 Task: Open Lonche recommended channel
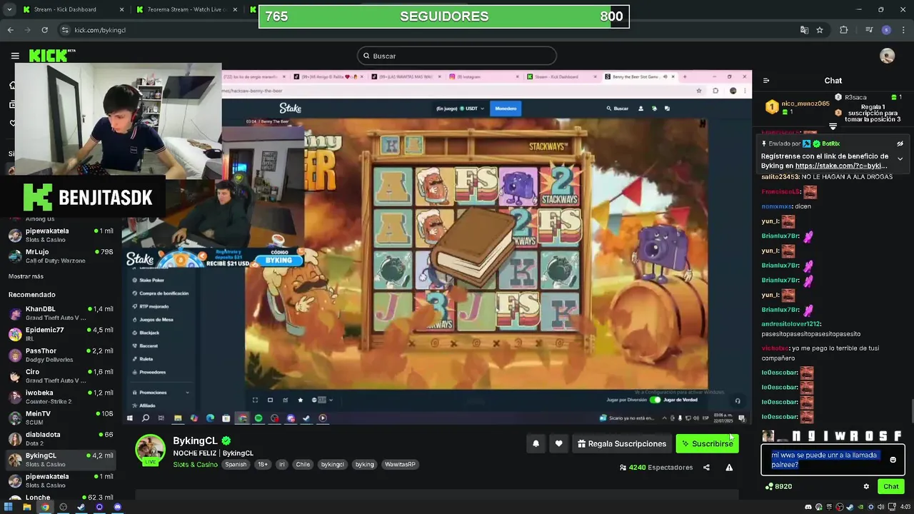tap(61, 498)
